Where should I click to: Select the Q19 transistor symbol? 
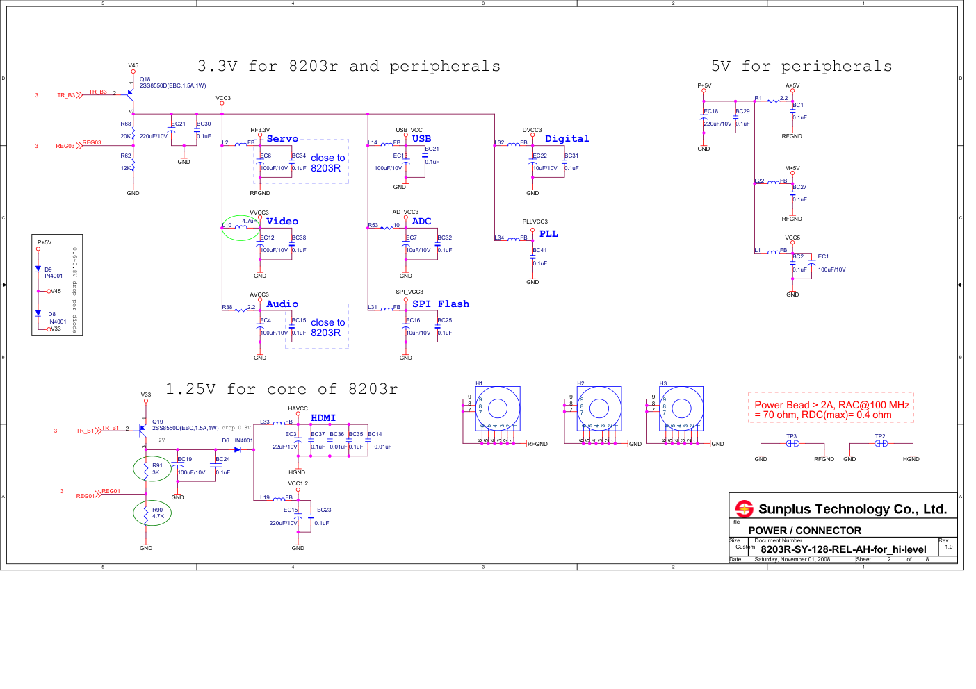143,429
